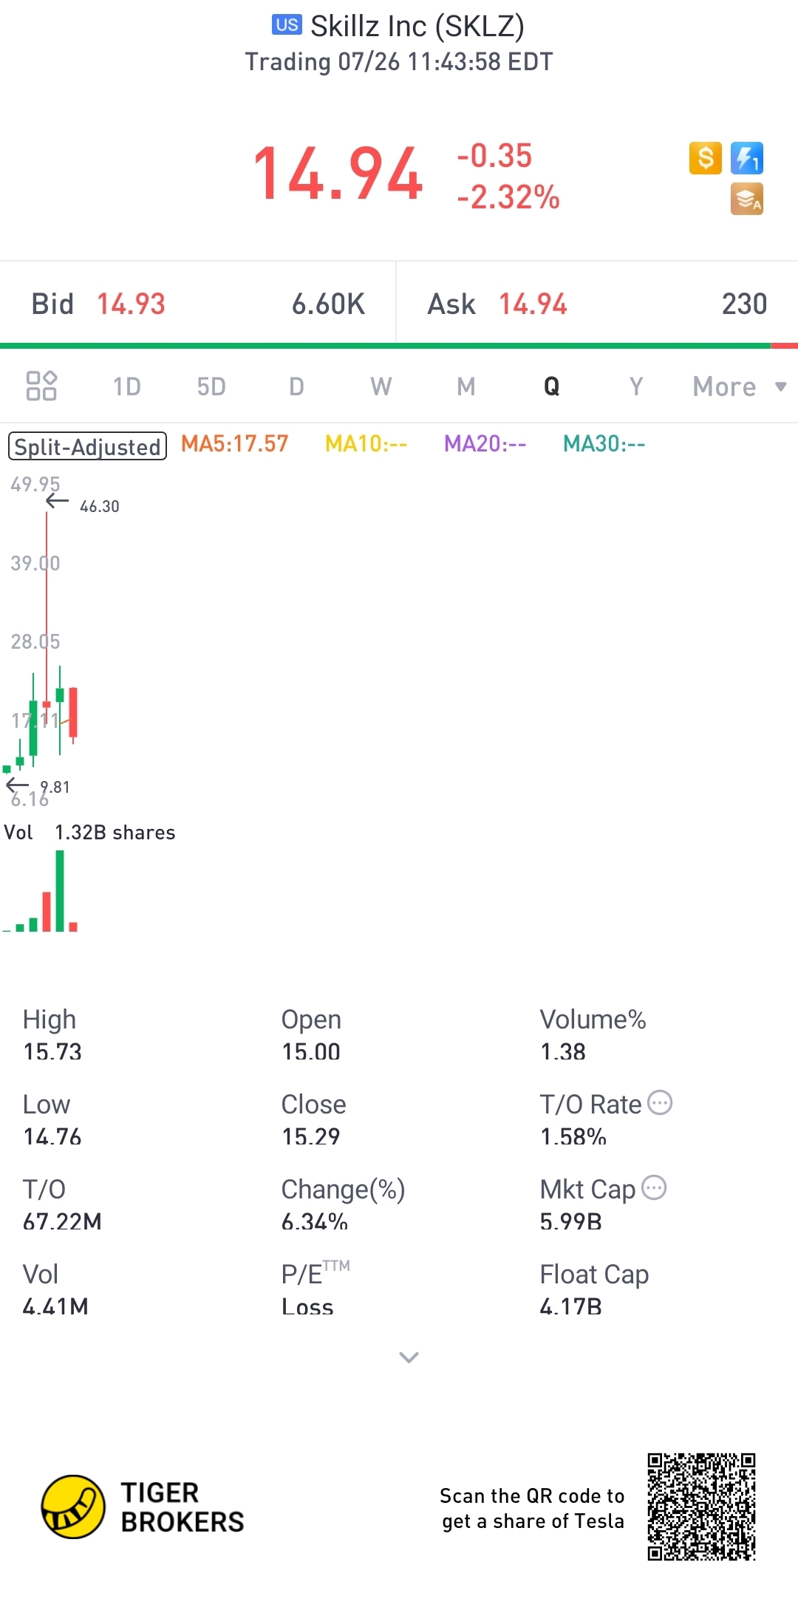Tap the Scan the QR code text
The height and width of the screenshot is (1624, 798).
point(532,1508)
